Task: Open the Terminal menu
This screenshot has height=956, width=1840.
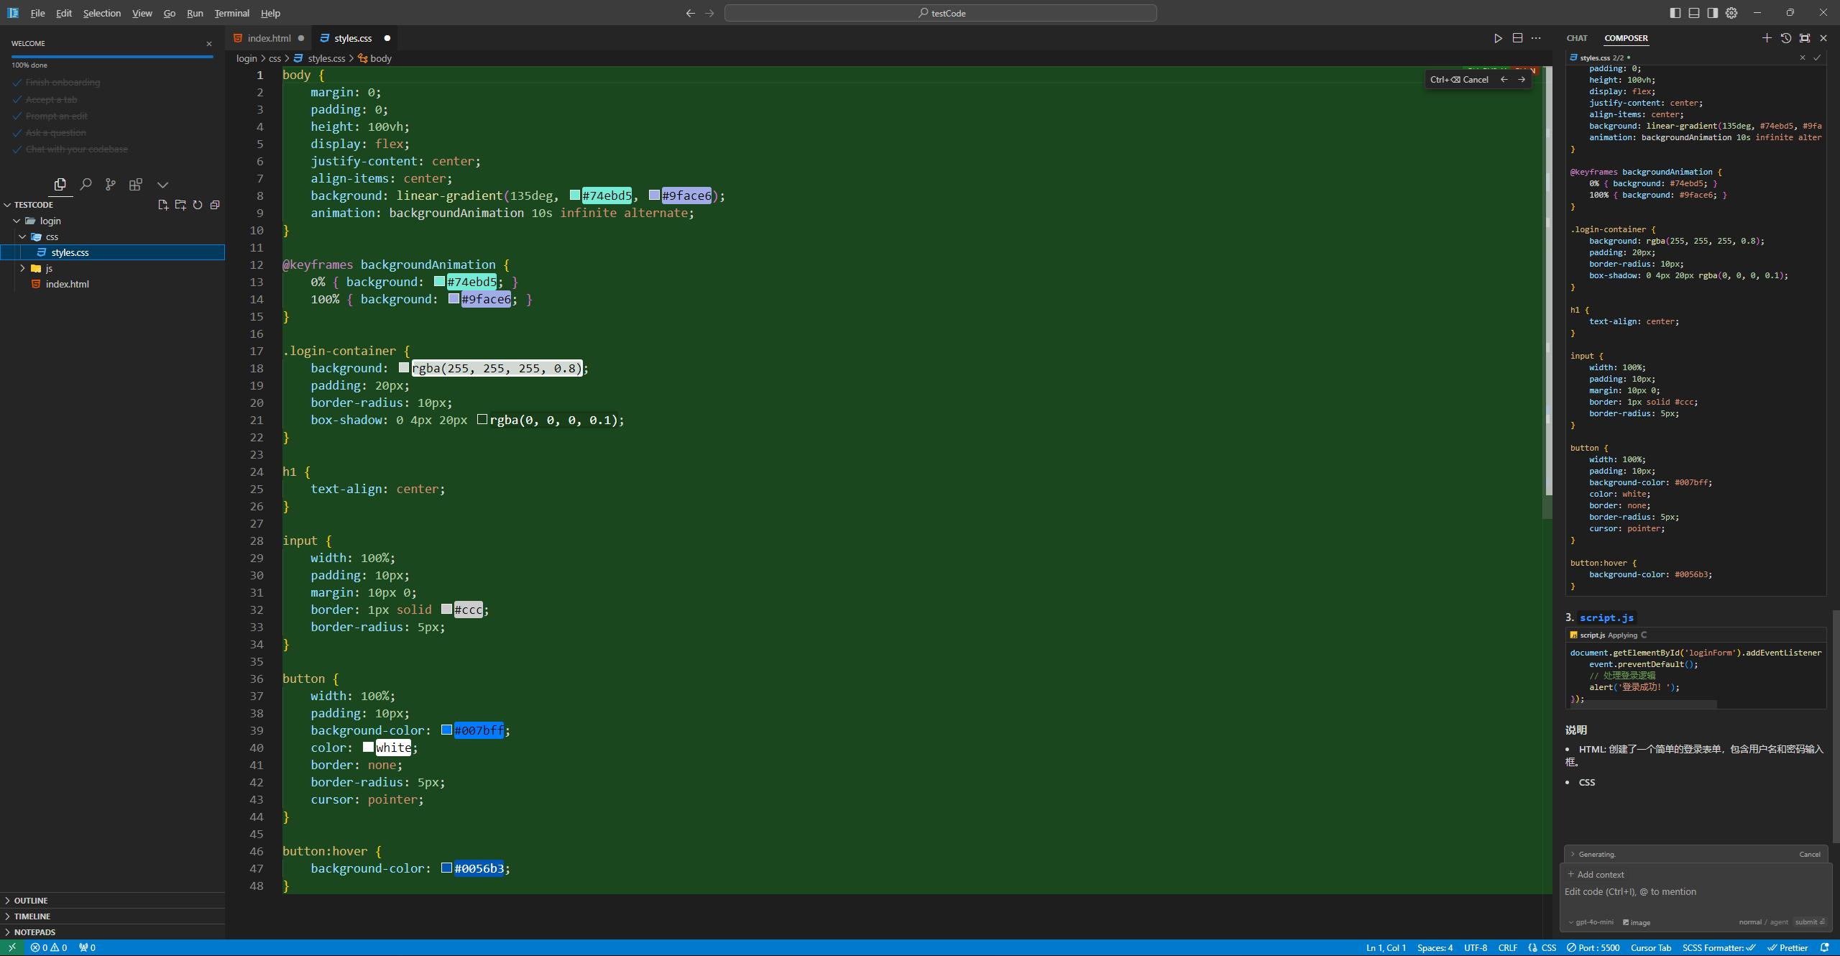Action: tap(231, 13)
